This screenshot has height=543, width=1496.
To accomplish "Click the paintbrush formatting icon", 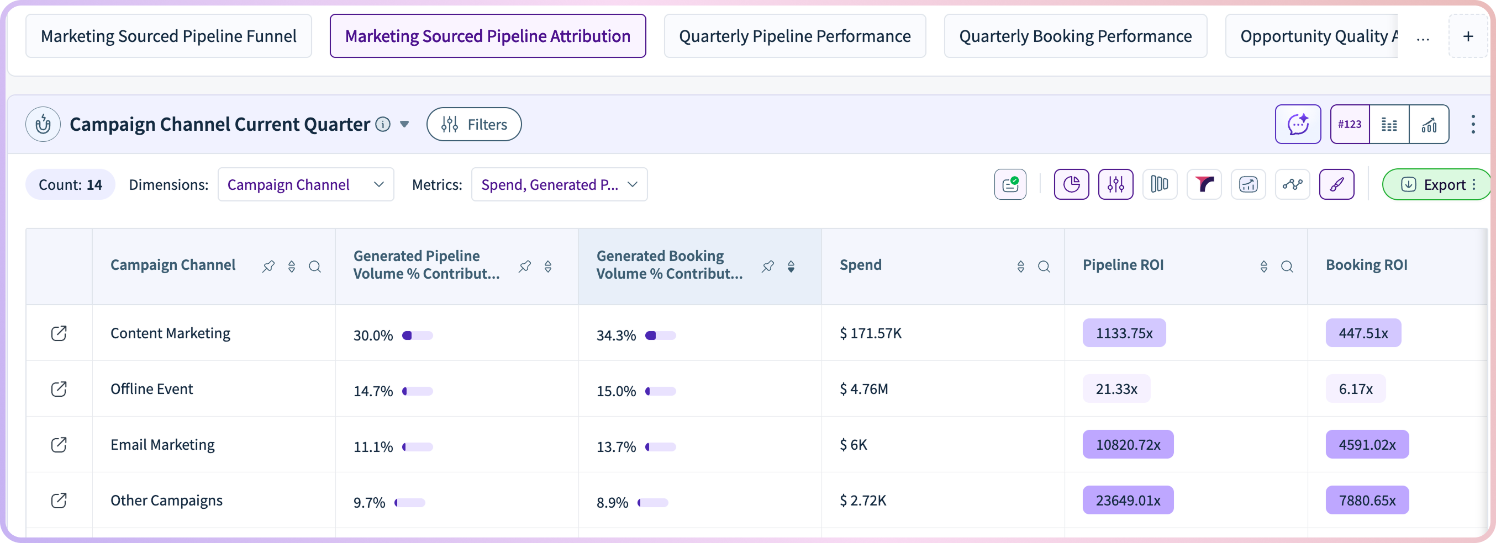I will pyautogui.click(x=1336, y=184).
